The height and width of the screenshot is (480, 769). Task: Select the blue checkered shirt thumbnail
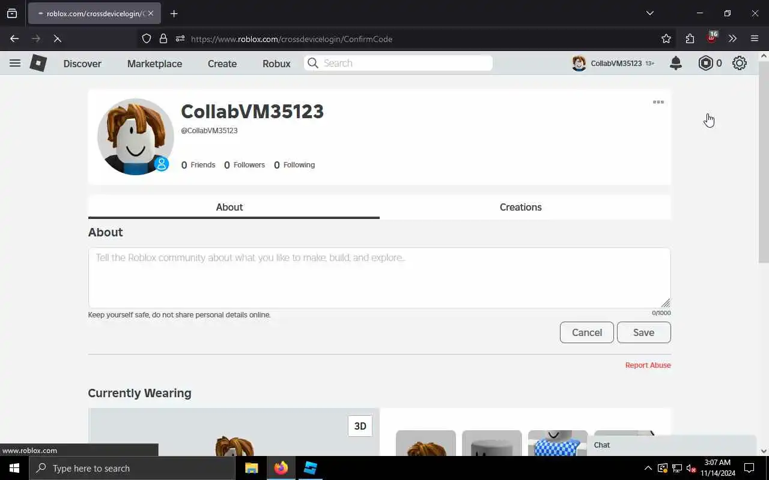click(x=558, y=443)
